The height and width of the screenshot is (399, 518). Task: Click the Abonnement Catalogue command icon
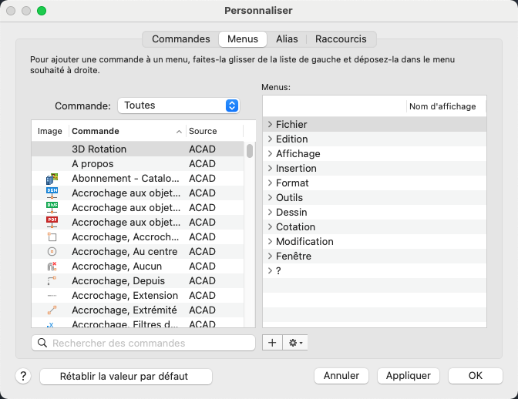[52, 179]
